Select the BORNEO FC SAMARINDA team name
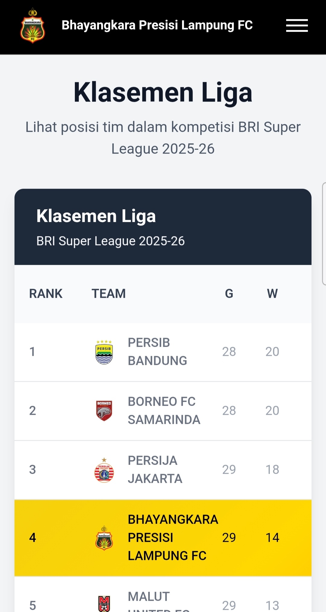Image resolution: width=326 pixels, height=612 pixels. 164,411
